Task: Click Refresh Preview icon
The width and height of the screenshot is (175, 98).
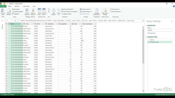Action: pos(9,10)
